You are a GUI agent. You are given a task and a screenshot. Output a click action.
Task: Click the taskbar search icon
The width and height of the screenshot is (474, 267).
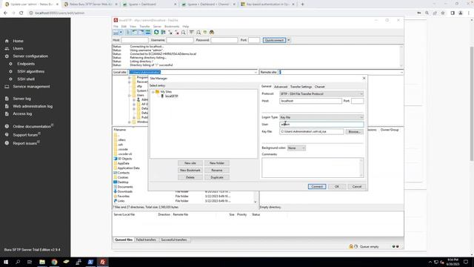click(x=18, y=262)
